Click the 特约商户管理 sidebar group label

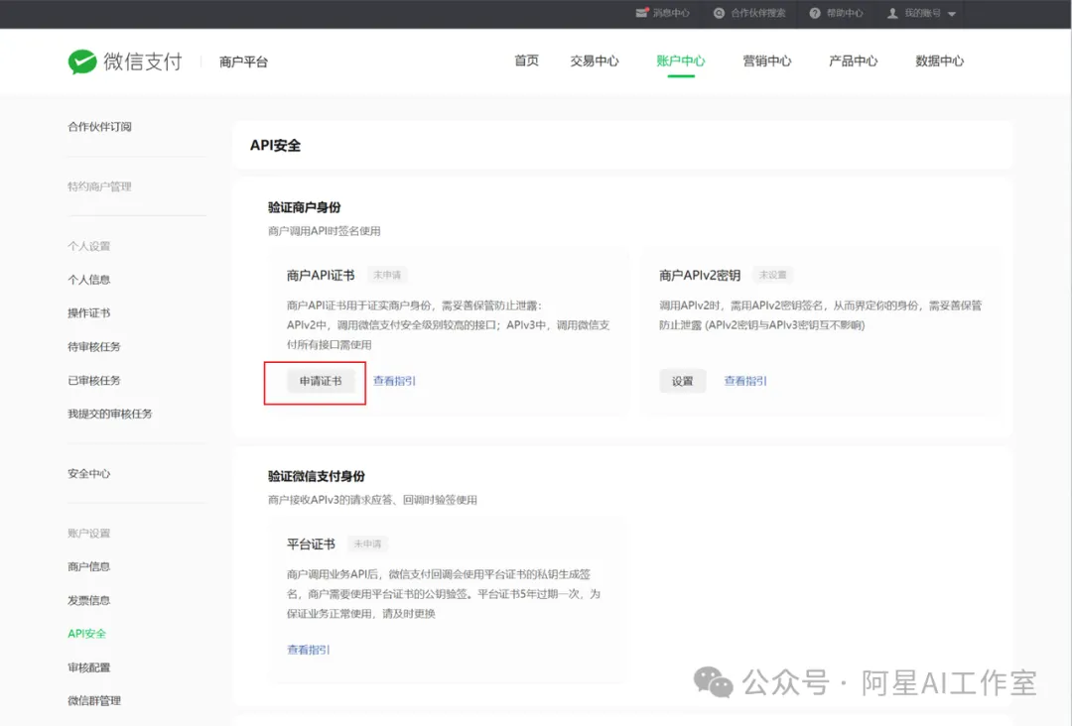tap(100, 186)
